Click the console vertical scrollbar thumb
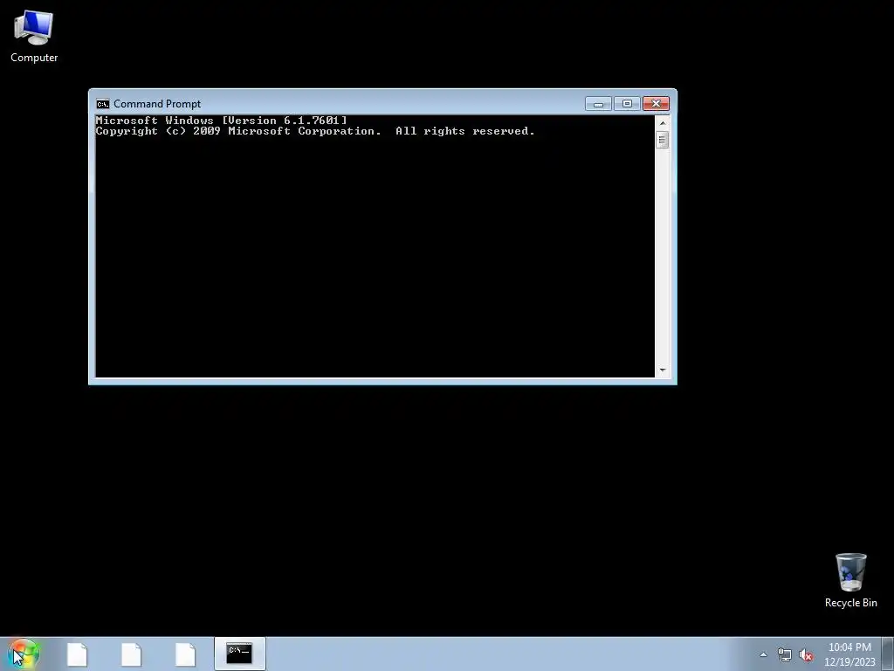This screenshot has width=894, height=671. 663,140
